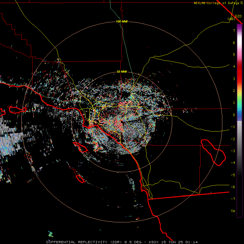Click the -4 value on color scale

tap(233, 163)
